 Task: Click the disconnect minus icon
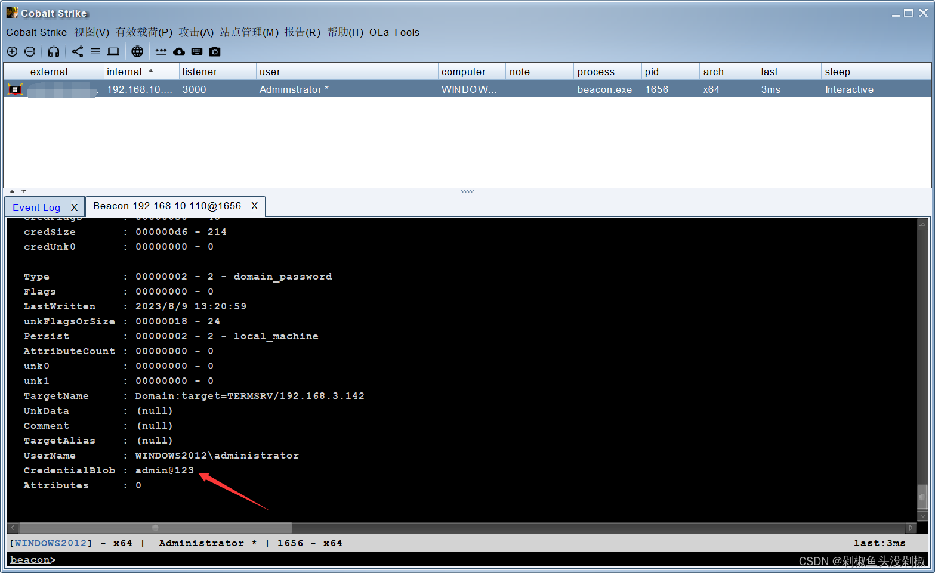click(30, 52)
